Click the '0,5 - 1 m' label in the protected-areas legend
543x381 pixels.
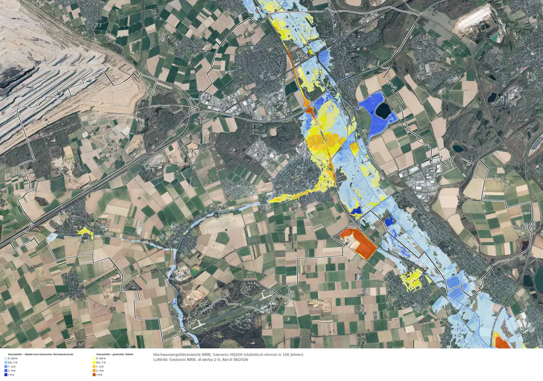pos(101,362)
